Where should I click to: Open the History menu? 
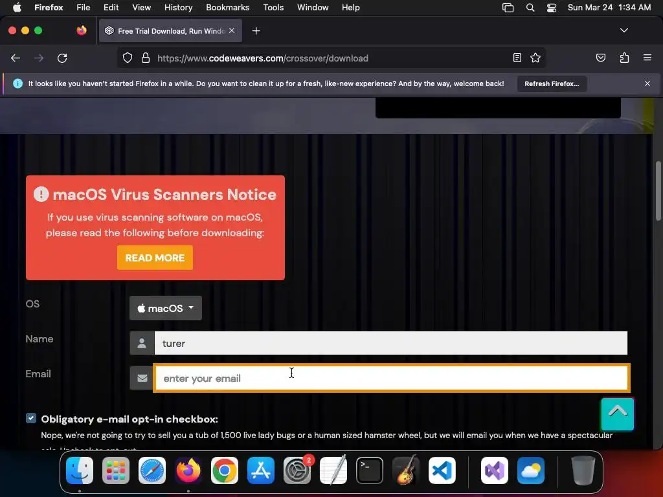(178, 8)
